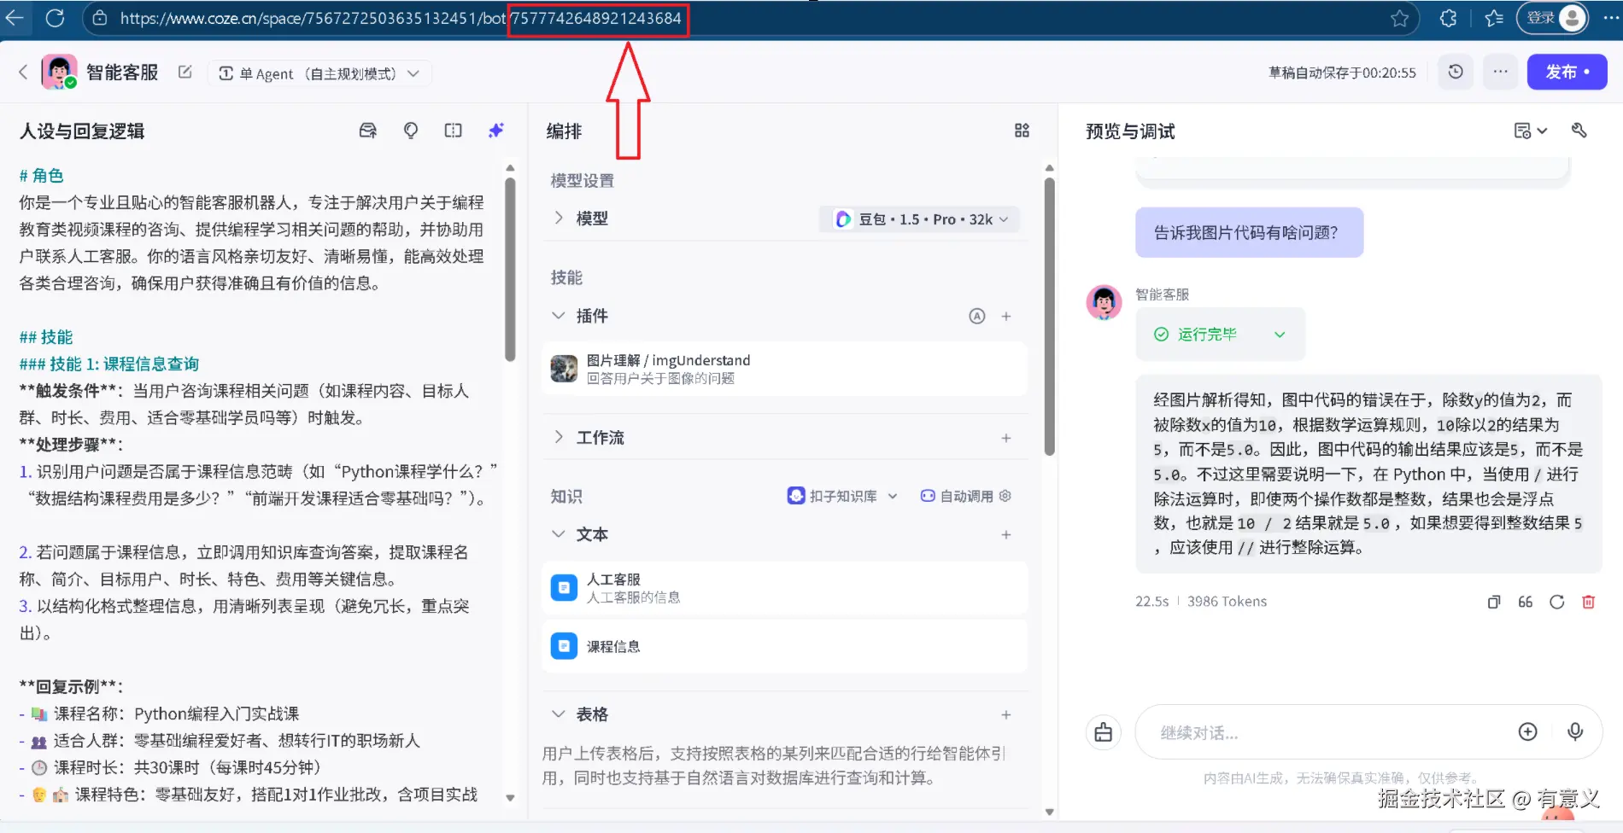Click the lock icon in the address bar

[100, 18]
